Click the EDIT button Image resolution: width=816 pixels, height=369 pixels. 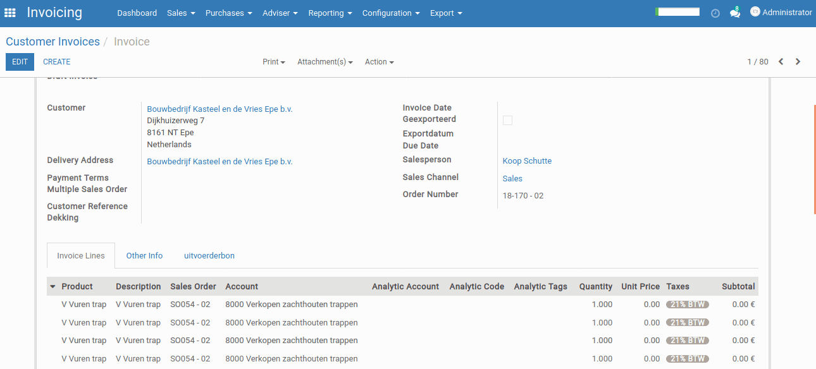pyautogui.click(x=20, y=62)
